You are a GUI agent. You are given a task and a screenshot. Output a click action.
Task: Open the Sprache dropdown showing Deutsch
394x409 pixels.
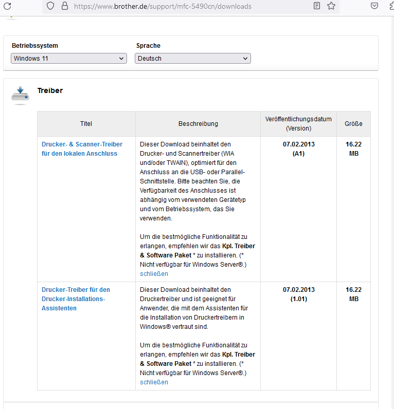(x=193, y=59)
